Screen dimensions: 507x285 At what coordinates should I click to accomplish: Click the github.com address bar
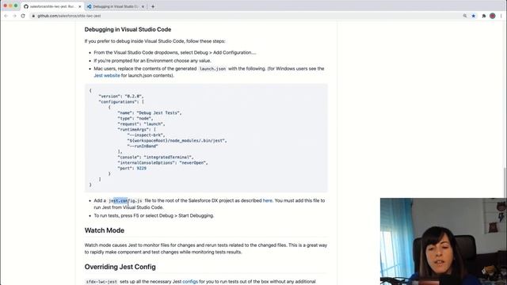[x=246, y=16]
